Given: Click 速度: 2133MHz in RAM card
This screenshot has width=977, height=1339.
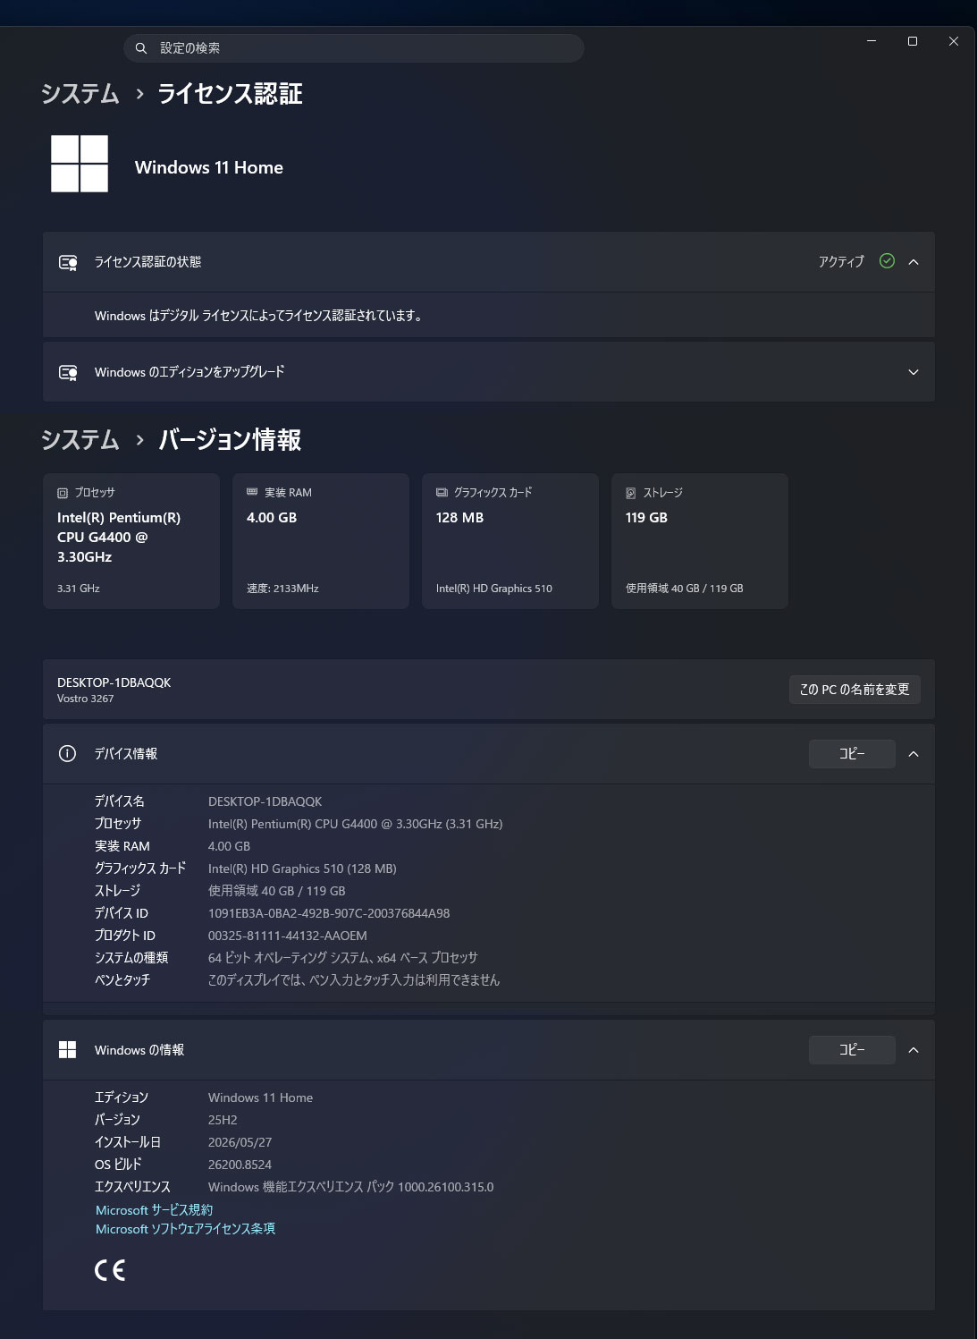Looking at the screenshot, I should click(282, 589).
